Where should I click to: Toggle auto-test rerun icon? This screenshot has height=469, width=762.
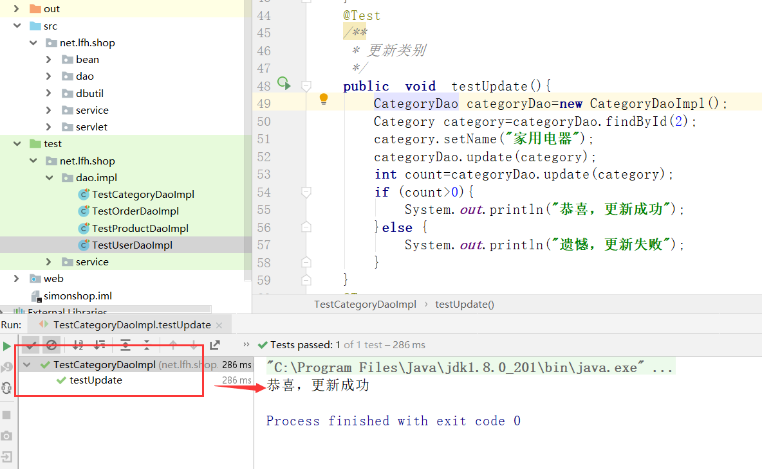tap(7, 388)
